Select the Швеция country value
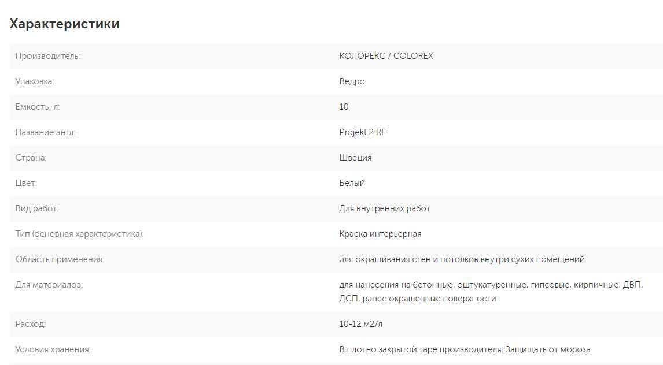 [x=355, y=158]
